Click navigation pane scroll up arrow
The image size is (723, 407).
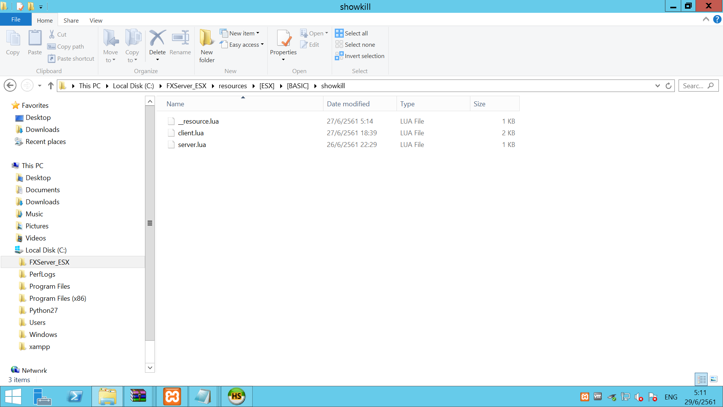coord(150,101)
